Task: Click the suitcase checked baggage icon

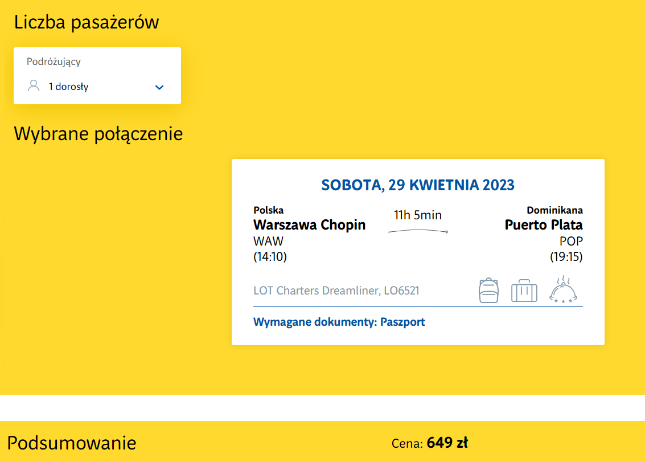Action: pyautogui.click(x=524, y=291)
